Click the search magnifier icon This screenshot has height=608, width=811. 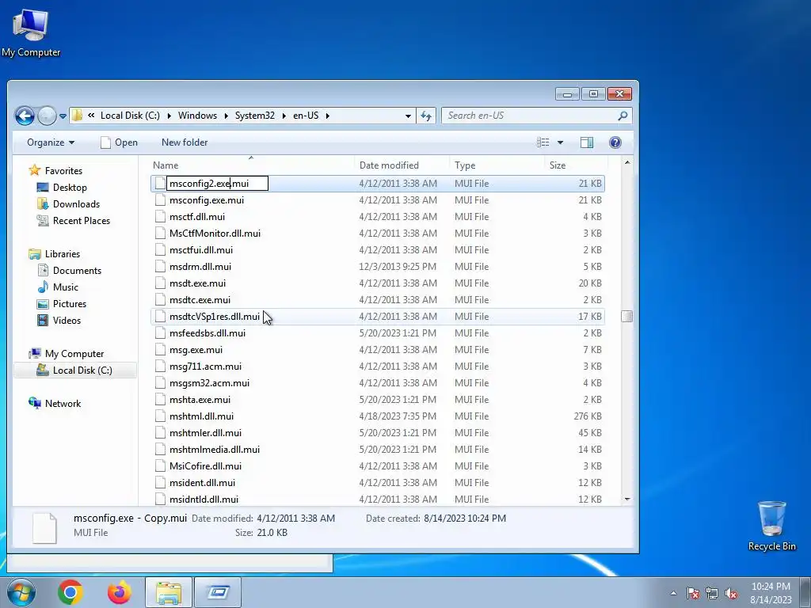pos(623,116)
